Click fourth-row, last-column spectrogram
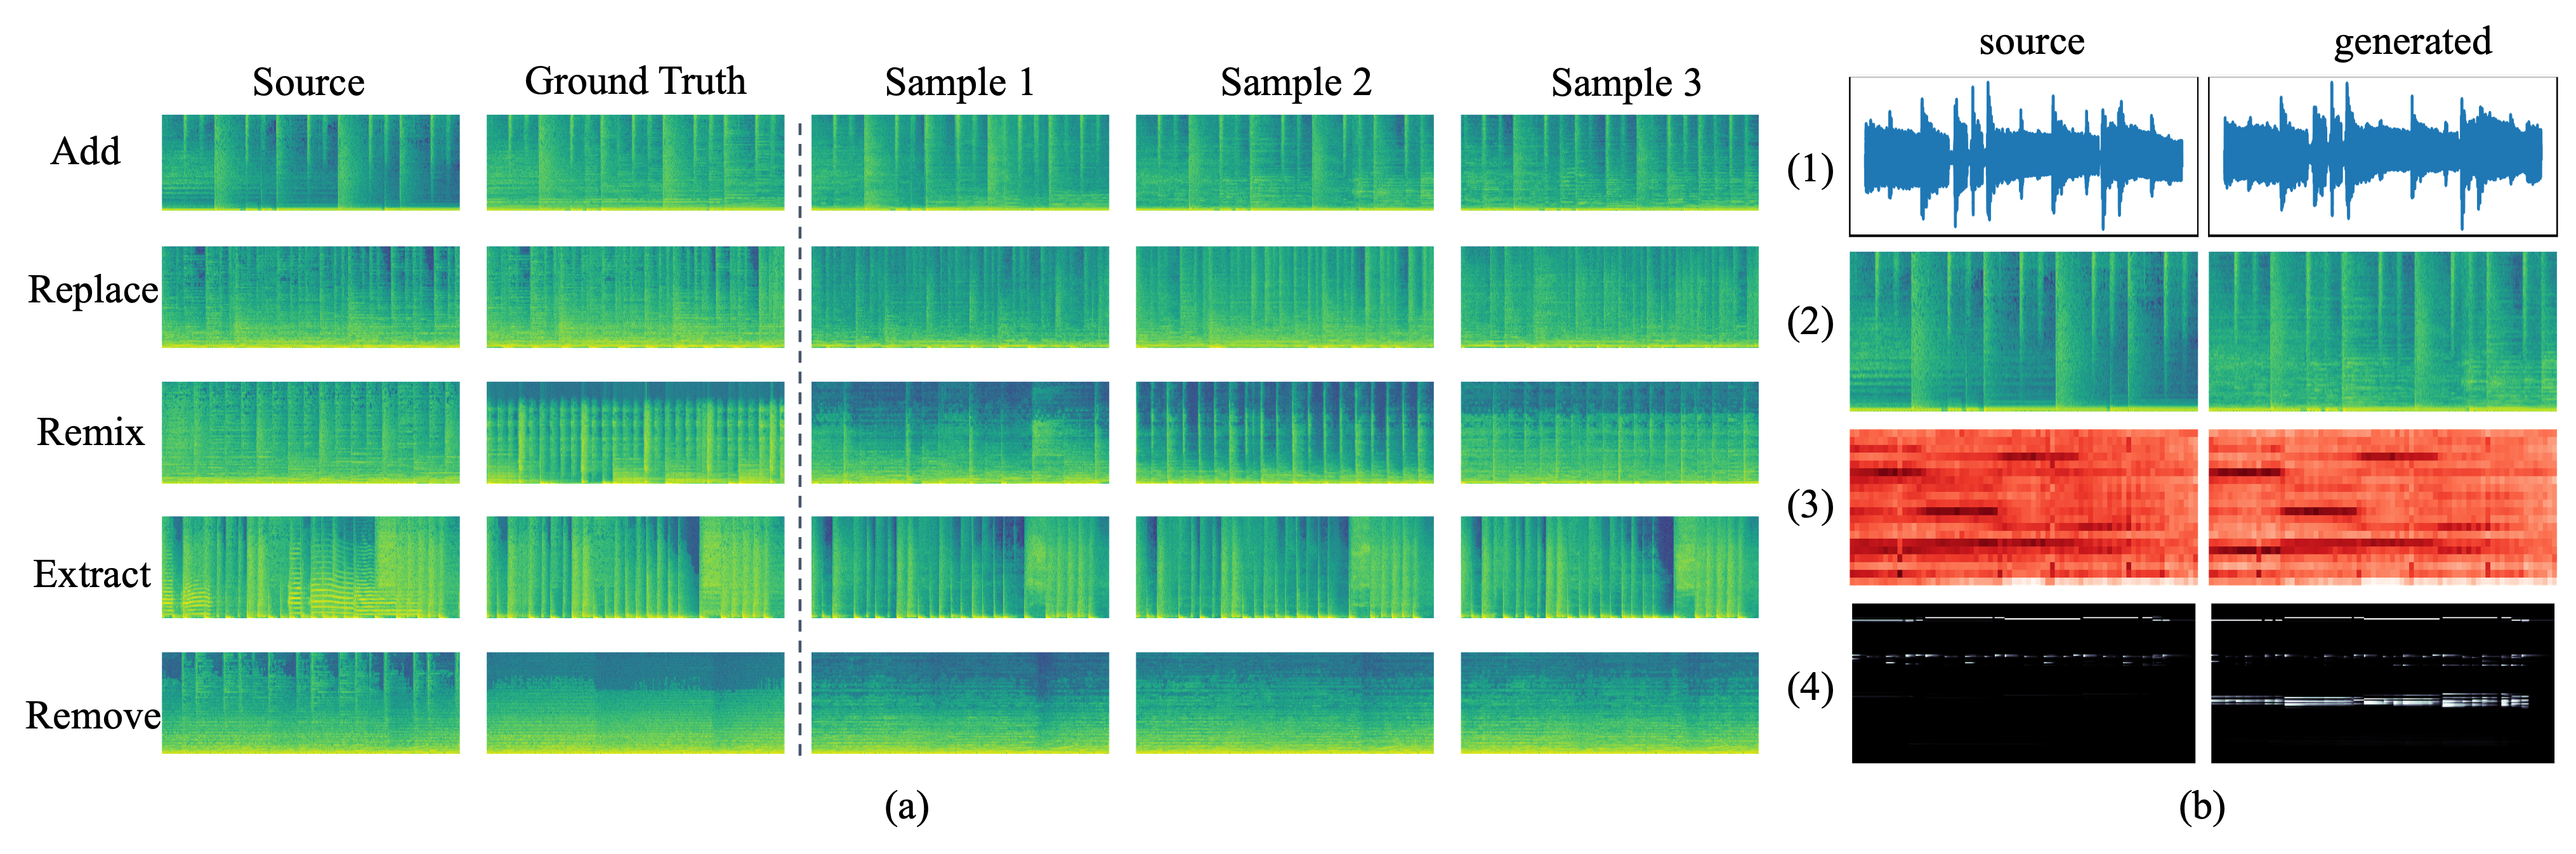 pyautogui.click(x=1609, y=567)
